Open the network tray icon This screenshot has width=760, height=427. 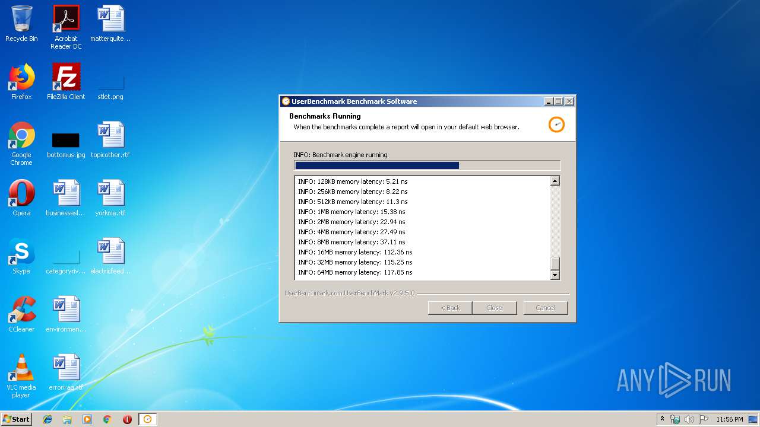(x=675, y=419)
